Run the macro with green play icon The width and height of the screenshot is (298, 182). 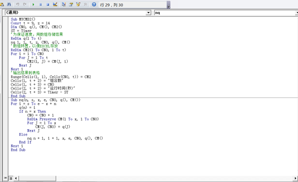point(34,4)
